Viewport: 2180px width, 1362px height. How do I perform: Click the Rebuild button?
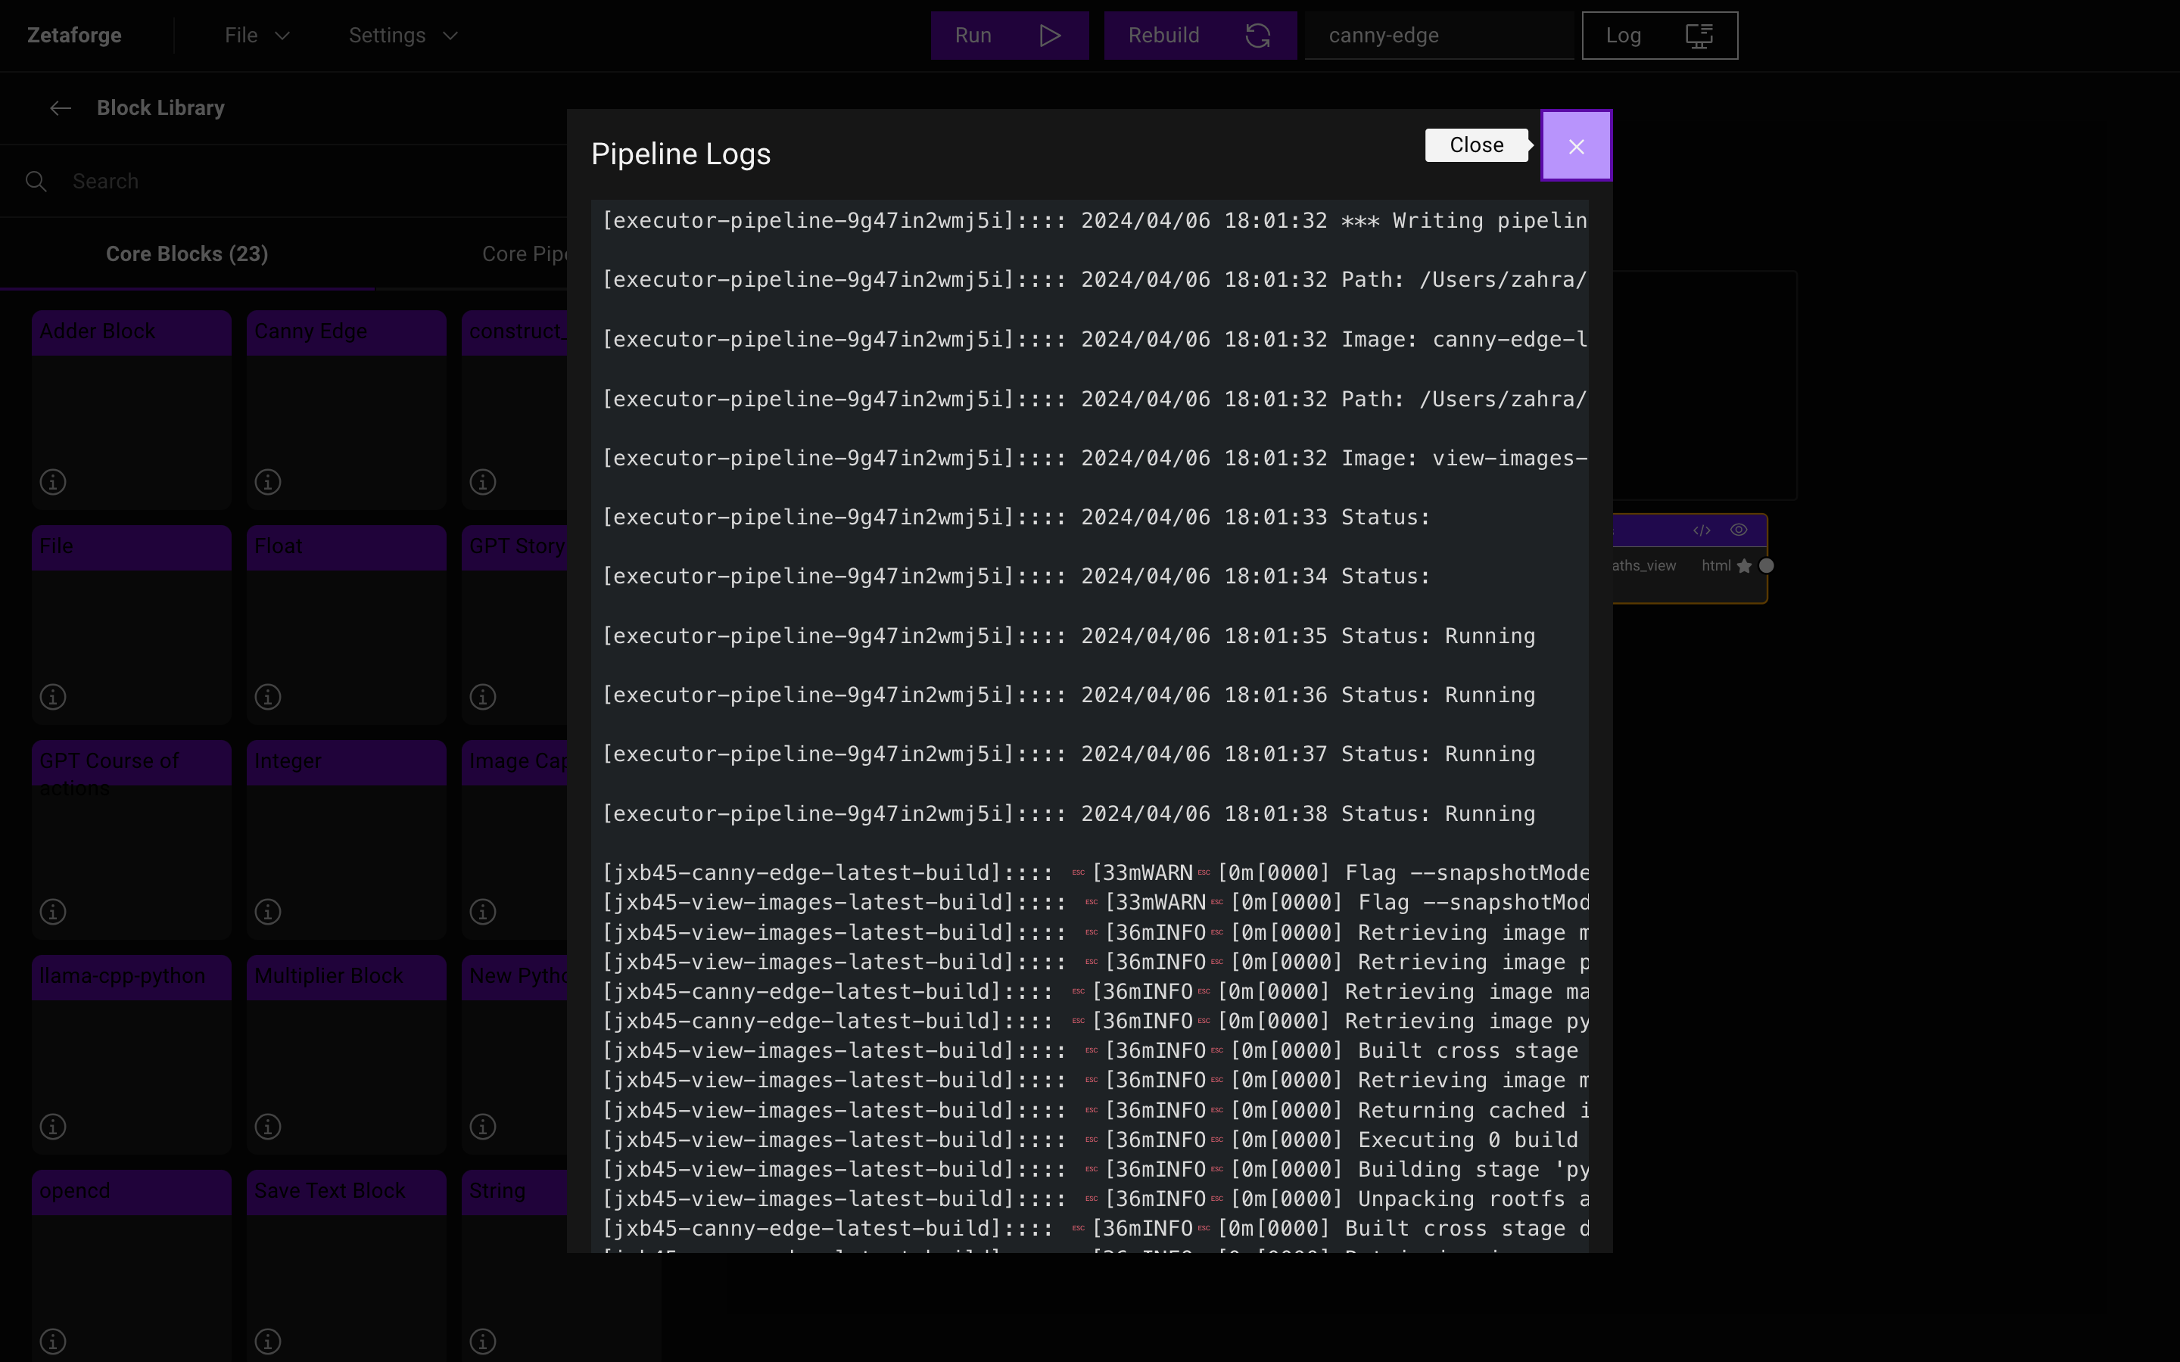(x=1200, y=35)
